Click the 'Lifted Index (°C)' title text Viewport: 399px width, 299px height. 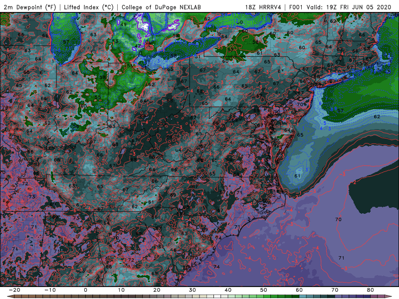click(x=89, y=7)
